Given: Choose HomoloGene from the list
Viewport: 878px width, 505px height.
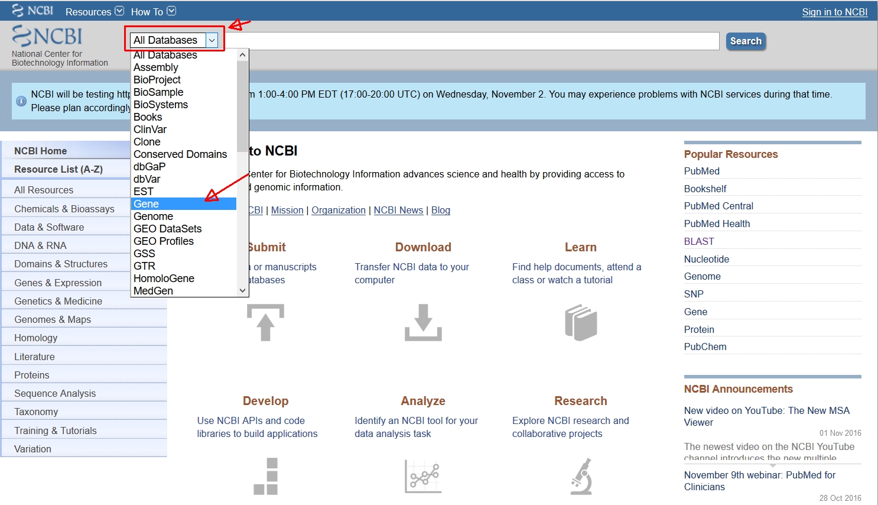Looking at the screenshot, I should pos(183,279).
